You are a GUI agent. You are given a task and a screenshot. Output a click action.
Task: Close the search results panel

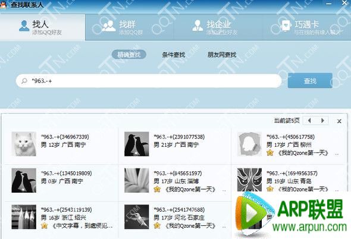(339, 121)
